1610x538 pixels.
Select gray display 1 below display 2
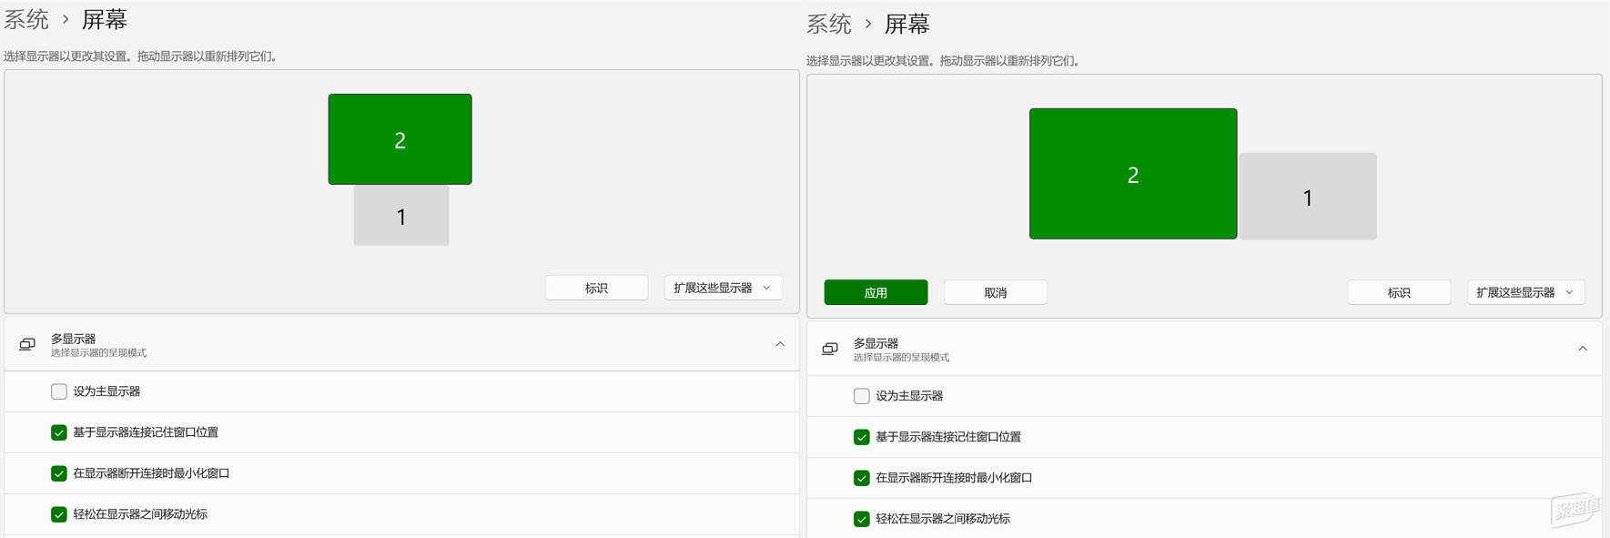coord(401,217)
